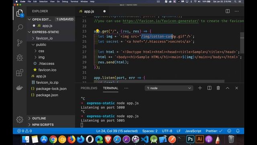Open Photoshop from the dock
The image size is (257, 145).
coord(190,139)
